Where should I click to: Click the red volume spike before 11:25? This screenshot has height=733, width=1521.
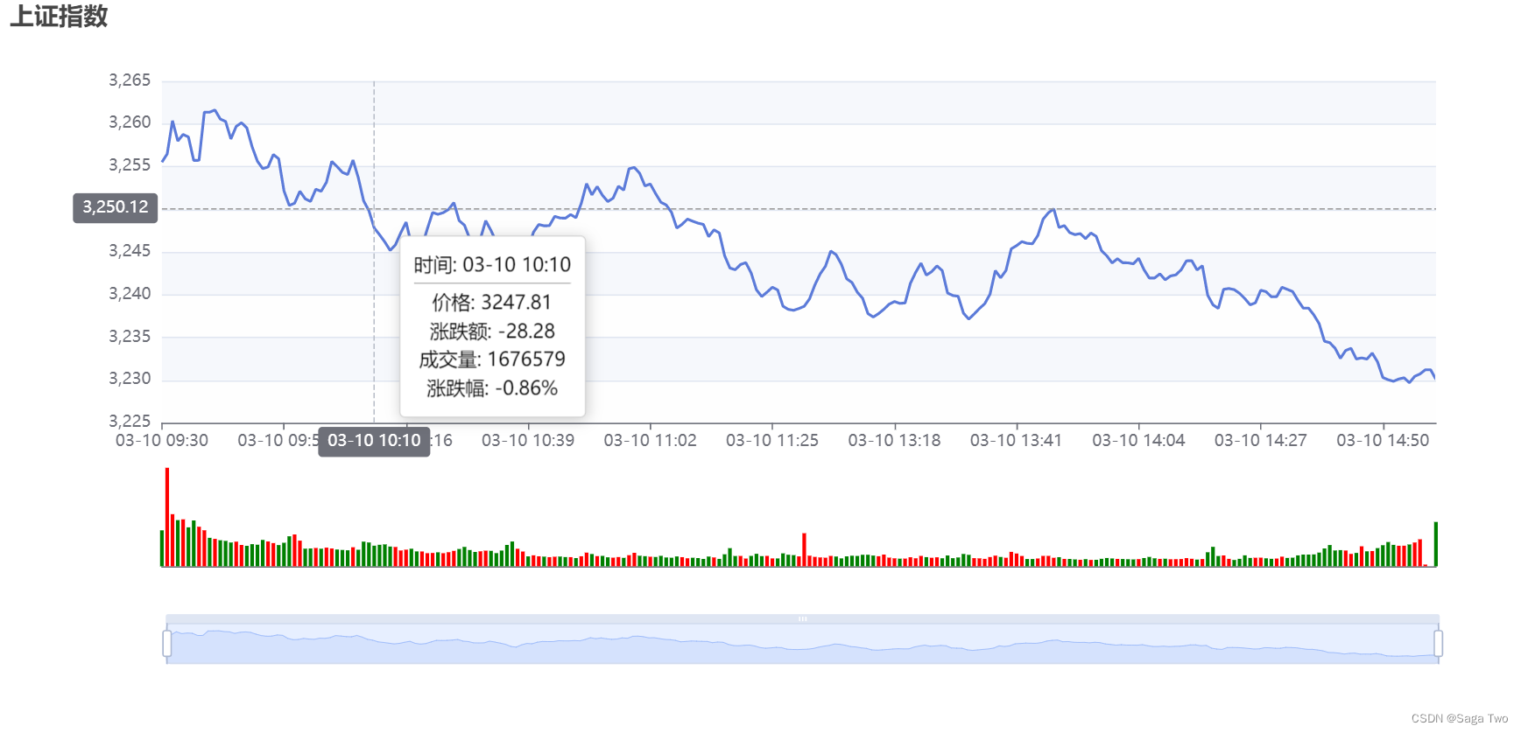click(804, 549)
